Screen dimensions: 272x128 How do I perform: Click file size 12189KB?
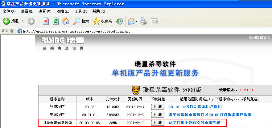(113, 107)
